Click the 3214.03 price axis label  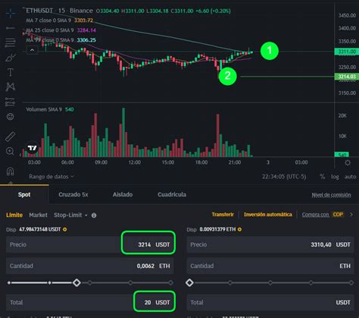(347, 77)
